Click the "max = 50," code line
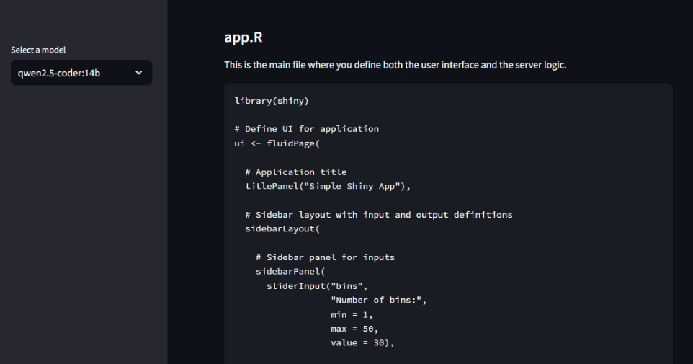 click(x=354, y=329)
